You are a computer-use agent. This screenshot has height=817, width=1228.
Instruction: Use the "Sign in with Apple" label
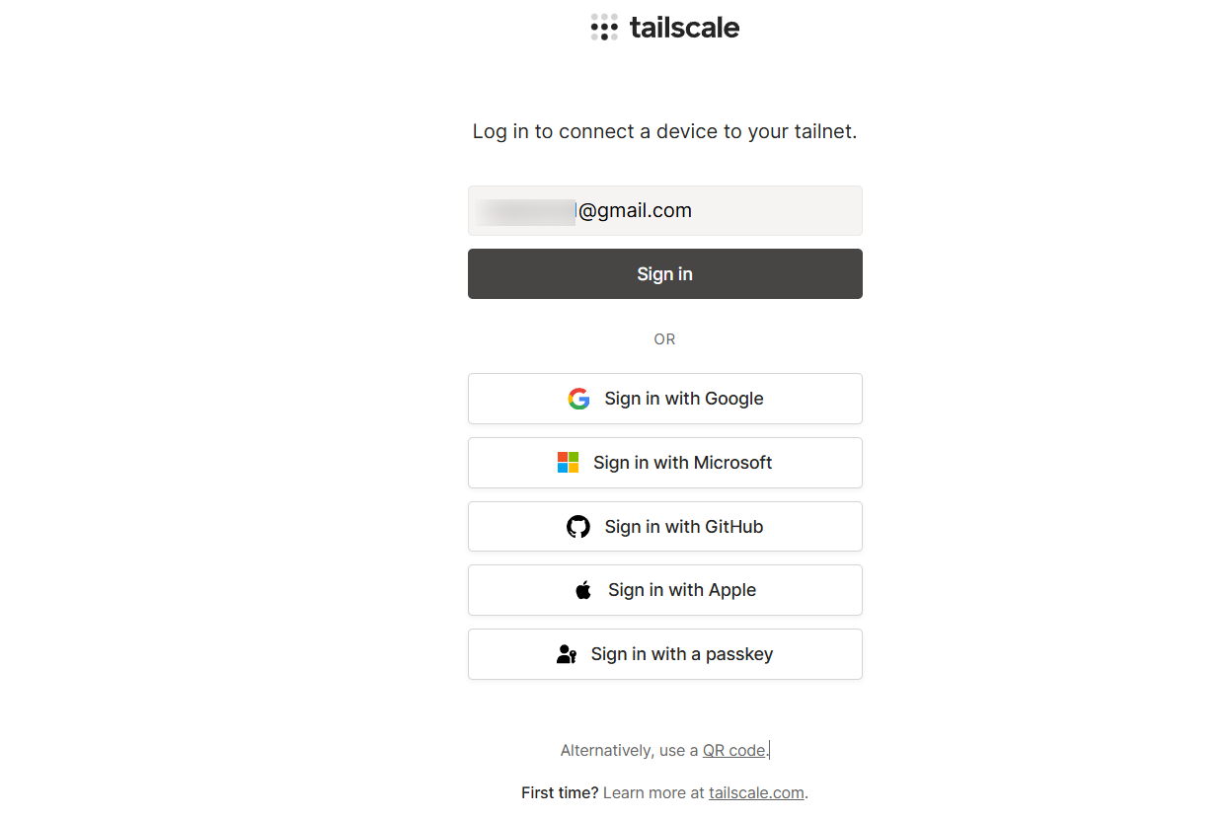click(x=682, y=590)
